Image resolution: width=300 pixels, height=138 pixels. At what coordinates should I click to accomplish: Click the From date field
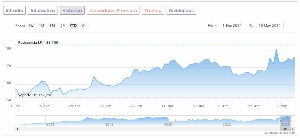tap(232, 26)
